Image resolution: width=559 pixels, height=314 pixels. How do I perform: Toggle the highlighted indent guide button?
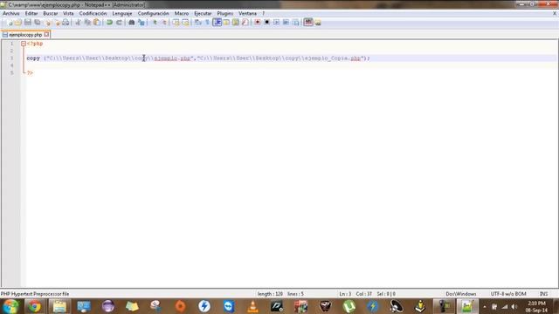click(217, 23)
